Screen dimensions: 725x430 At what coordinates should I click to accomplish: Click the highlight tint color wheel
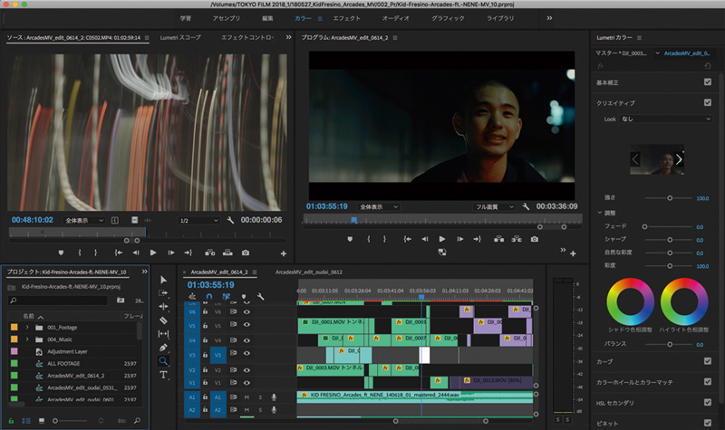click(684, 301)
